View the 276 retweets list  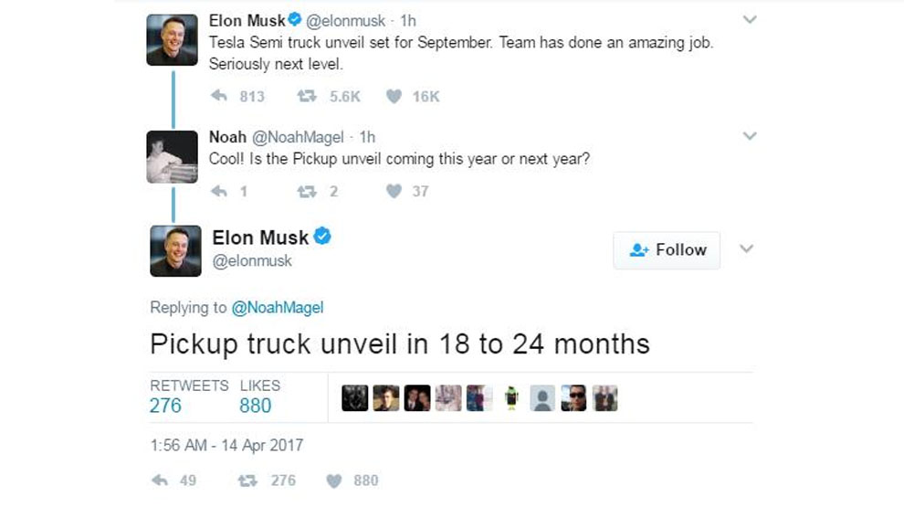tap(165, 405)
